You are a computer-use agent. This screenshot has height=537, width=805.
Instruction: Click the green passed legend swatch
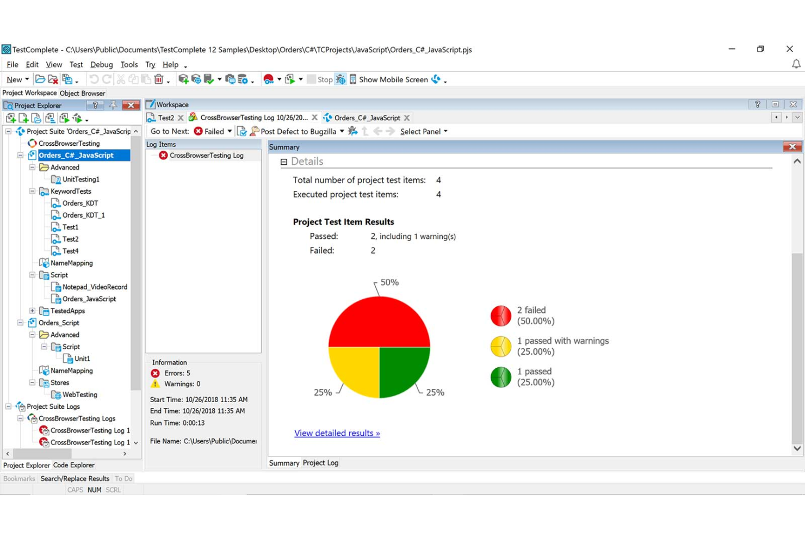click(501, 377)
